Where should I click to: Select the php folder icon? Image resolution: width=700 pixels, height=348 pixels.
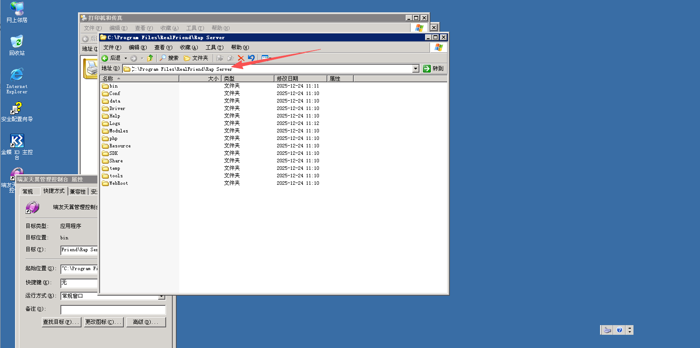[x=105, y=139]
